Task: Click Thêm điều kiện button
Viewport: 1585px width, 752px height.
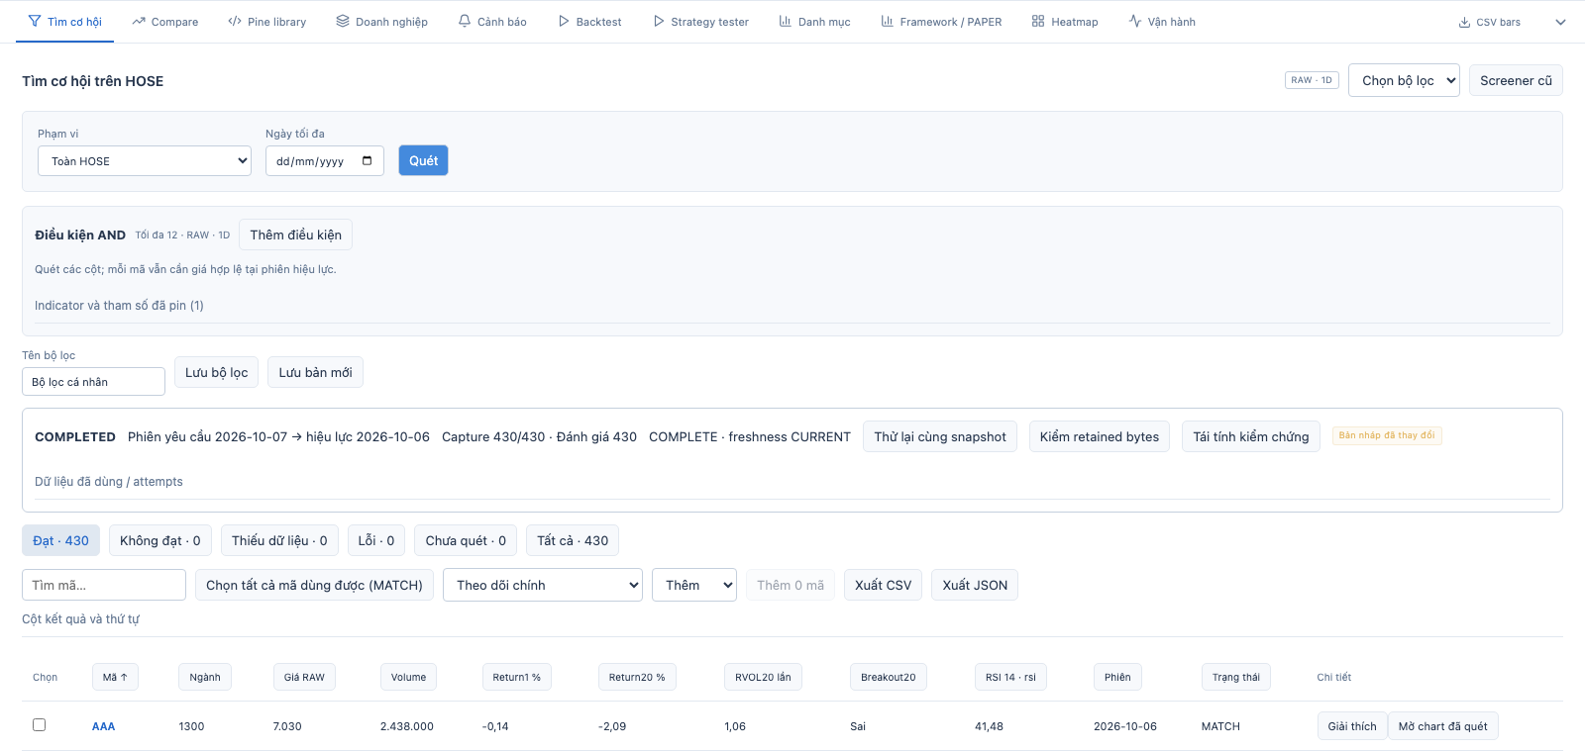Action: point(295,235)
